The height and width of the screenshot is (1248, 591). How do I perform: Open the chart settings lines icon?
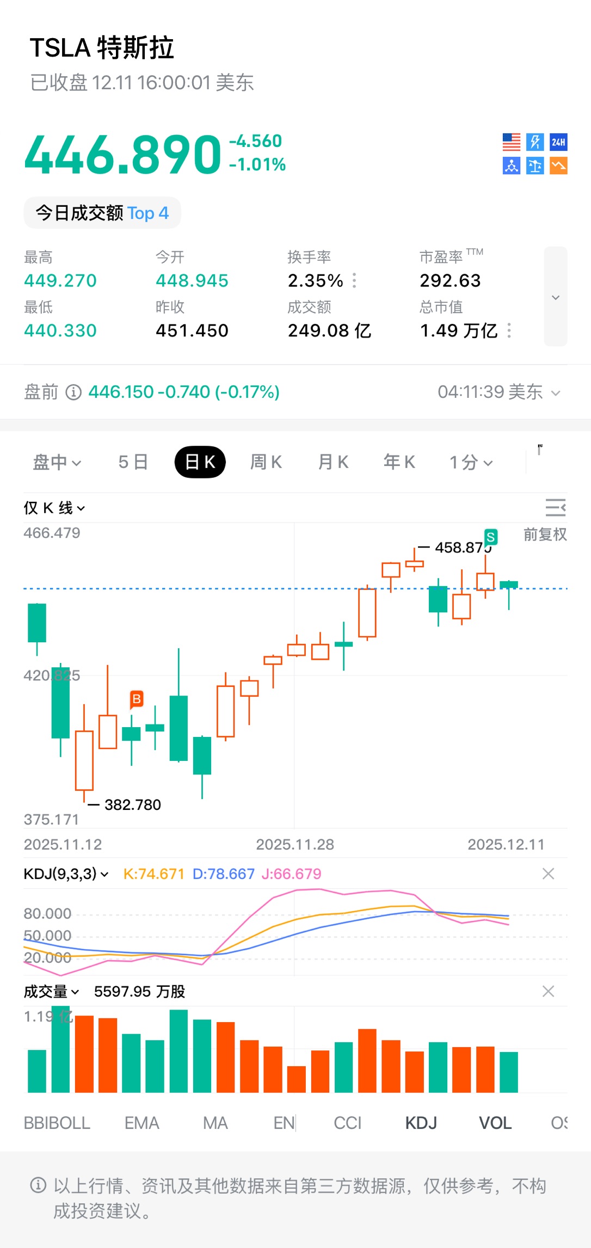(556, 507)
